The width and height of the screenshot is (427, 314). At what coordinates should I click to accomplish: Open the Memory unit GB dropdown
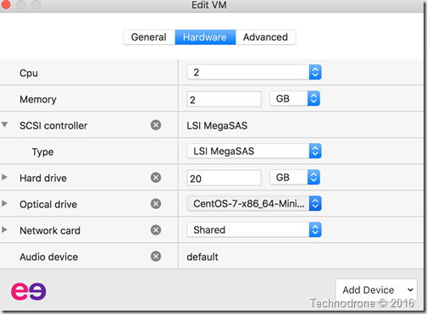click(295, 98)
